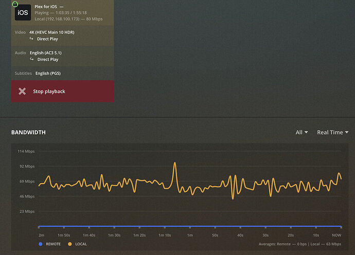Click the highest bandwidth spike on chart
Screen dimensions: 355x255
pos(175,163)
